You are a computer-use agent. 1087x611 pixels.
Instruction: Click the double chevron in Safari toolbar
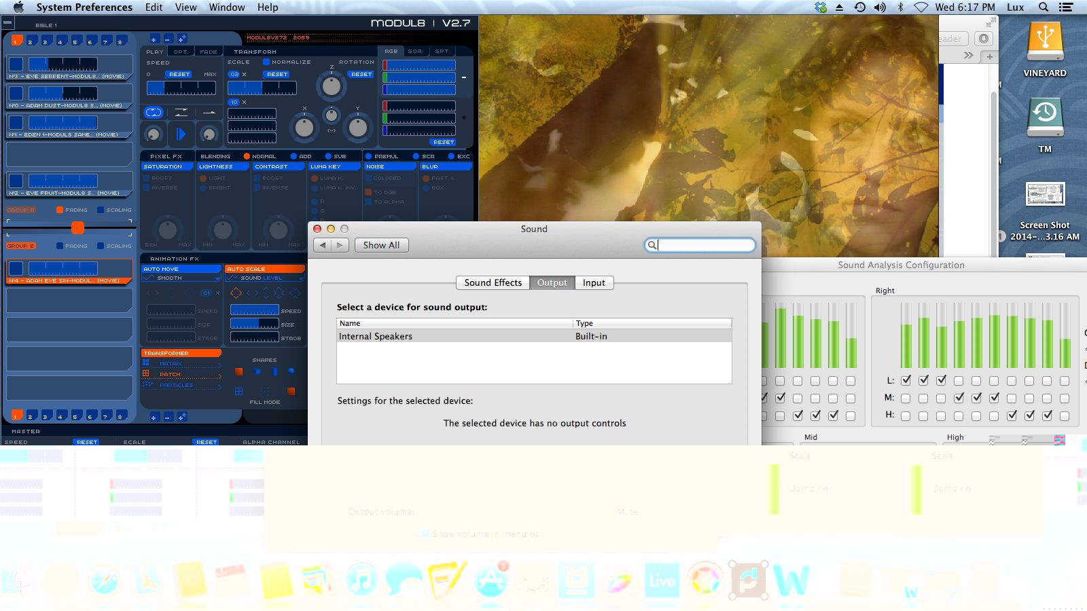click(x=969, y=56)
